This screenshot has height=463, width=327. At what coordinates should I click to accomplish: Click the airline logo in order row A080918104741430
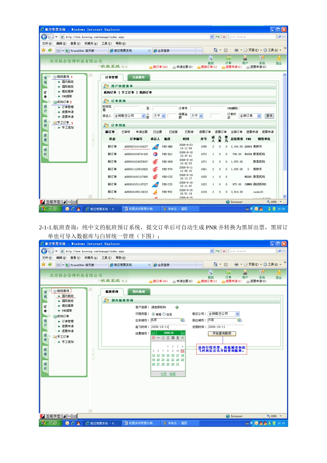coord(155,154)
